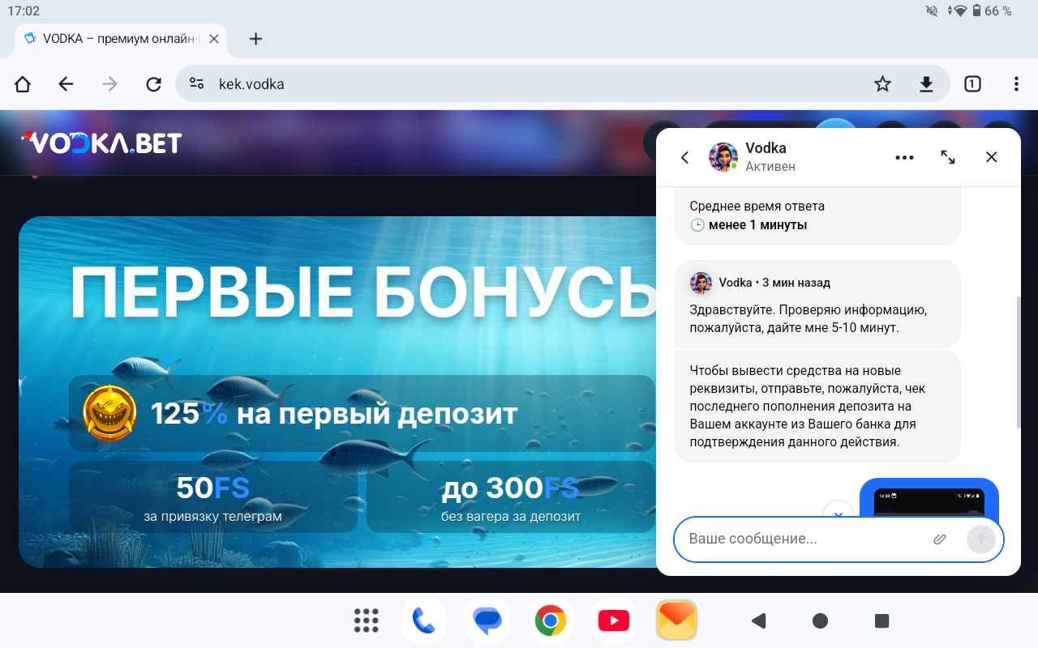1038x648 pixels.
Task: Open a new tab with plus button
Action: point(255,38)
